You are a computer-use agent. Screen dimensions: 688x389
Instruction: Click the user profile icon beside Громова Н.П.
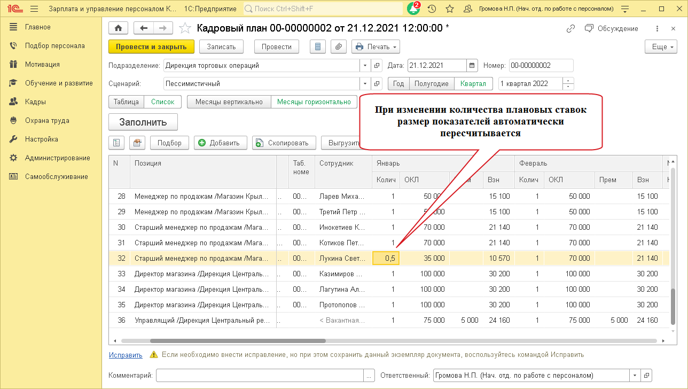(468, 9)
